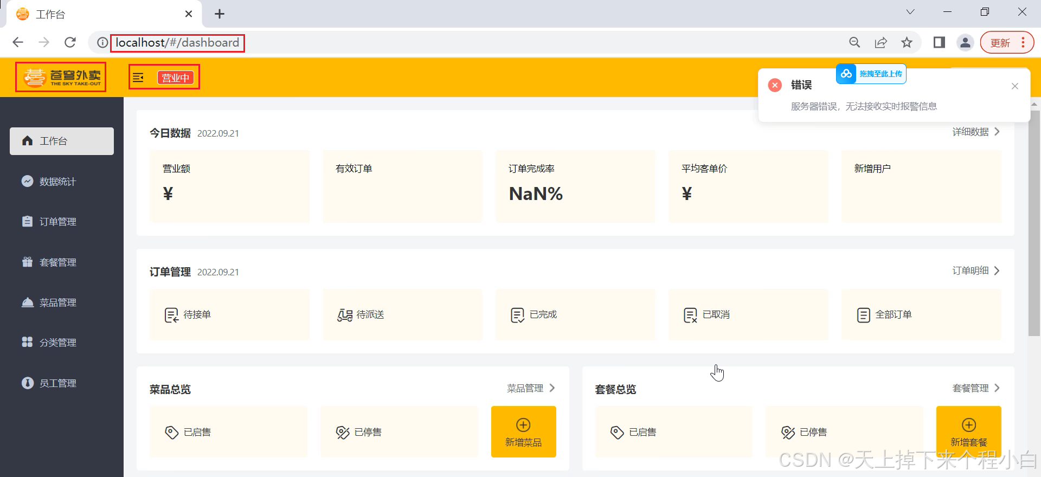Screen dimensions: 1041x477
Task: Click the chevron next to 菜品管理 link
Action: tap(552, 388)
